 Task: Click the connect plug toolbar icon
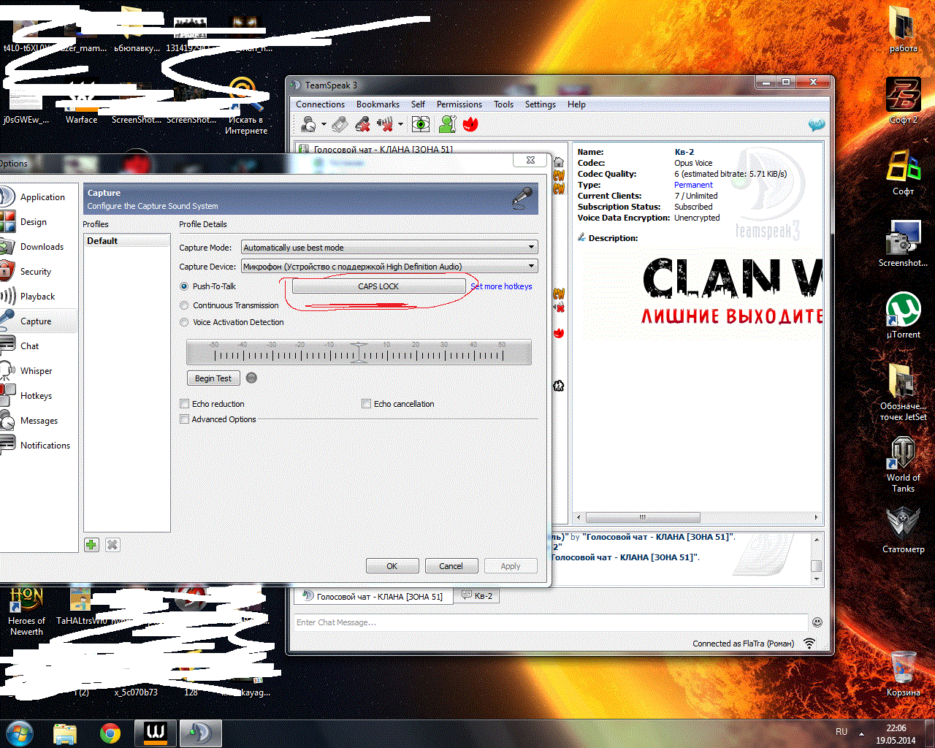(340, 124)
